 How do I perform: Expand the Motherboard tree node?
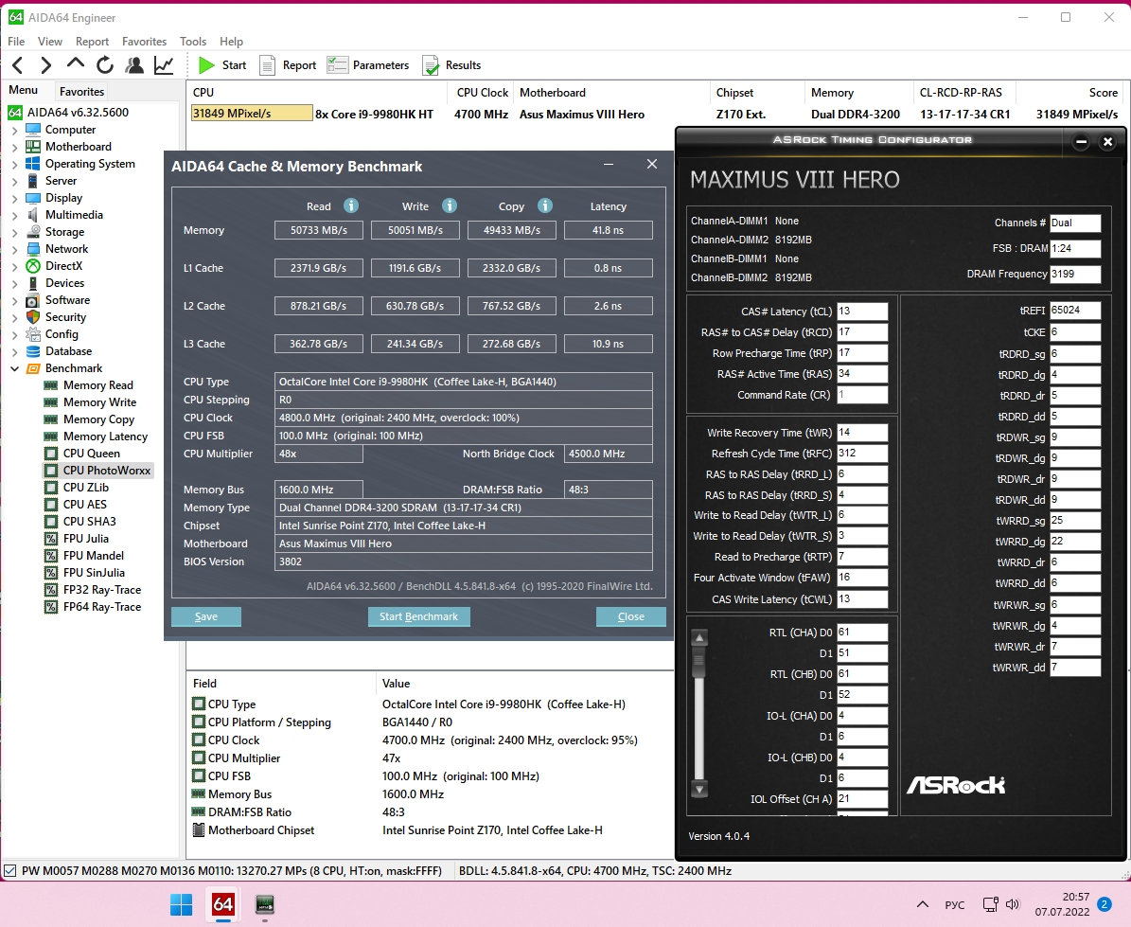(14, 147)
